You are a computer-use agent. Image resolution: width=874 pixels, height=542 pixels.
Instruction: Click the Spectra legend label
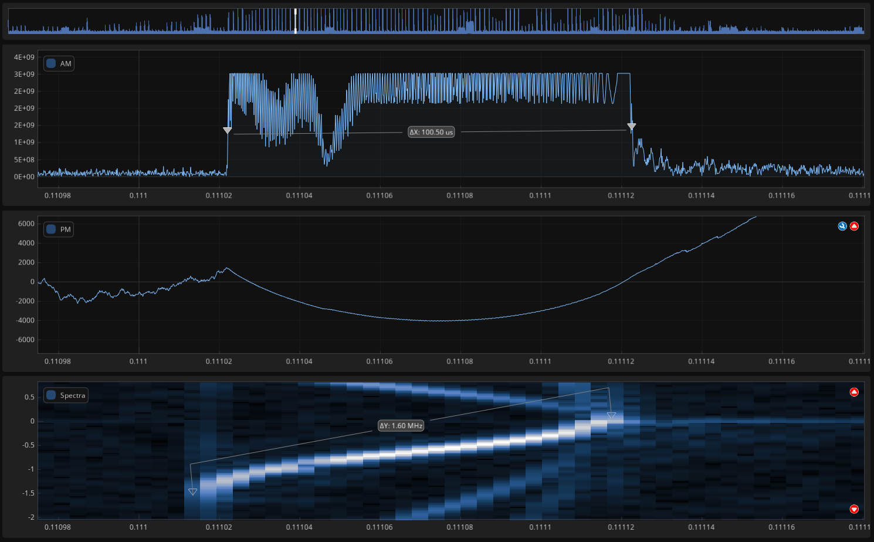[x=73, y=395]
